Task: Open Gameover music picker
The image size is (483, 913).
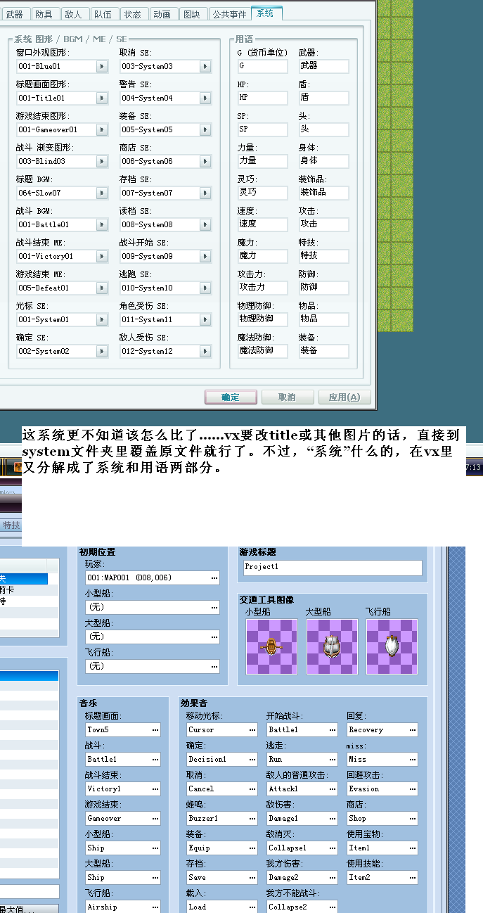Action: (x=155, y=819)
